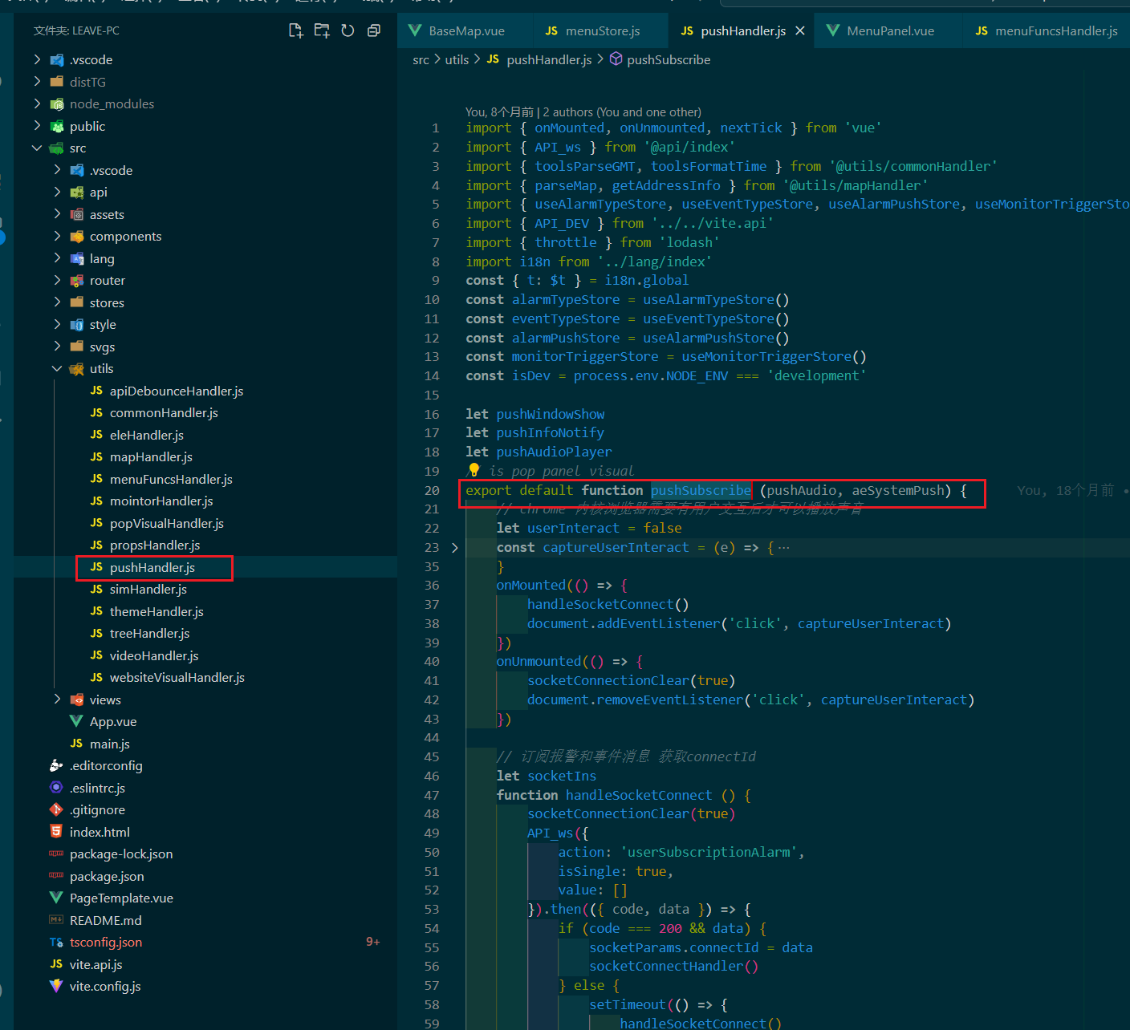The width and height of the screenshot is (1130, 1030).
Task: Open the MenuPanel.vue tab
Action: [x=890, y=30]
